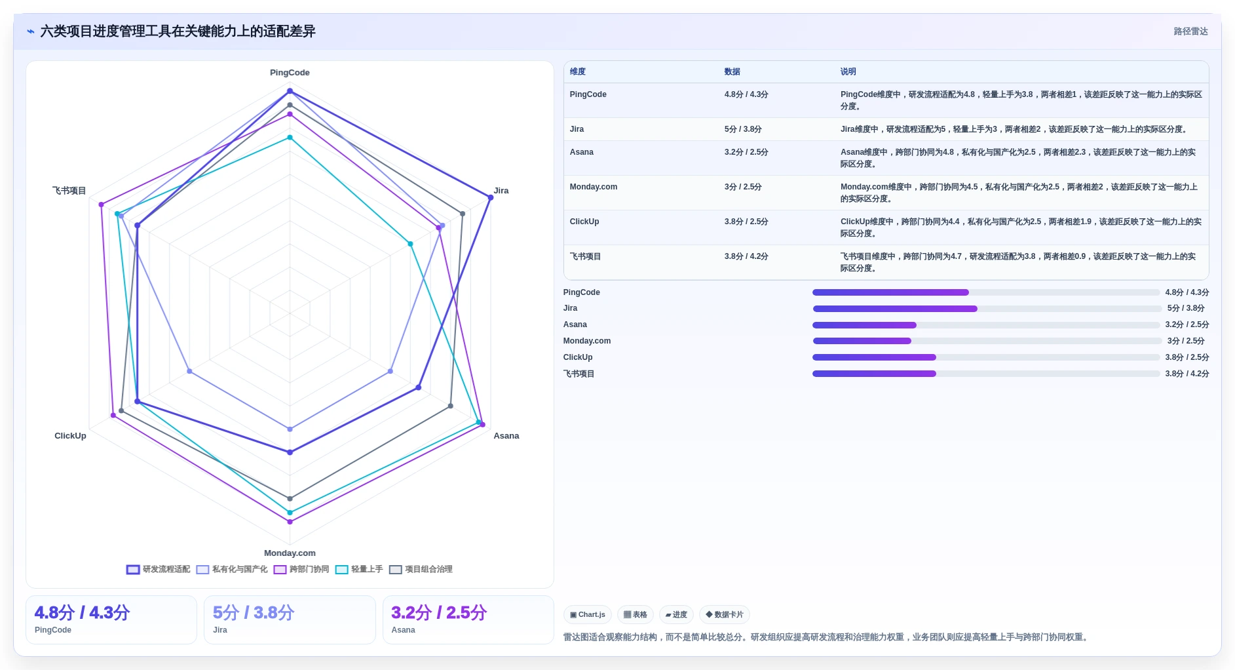This screenshot has height=670, width=1235.
Task: Select the 进度 tag chip
Action: [x=676, y=614]
